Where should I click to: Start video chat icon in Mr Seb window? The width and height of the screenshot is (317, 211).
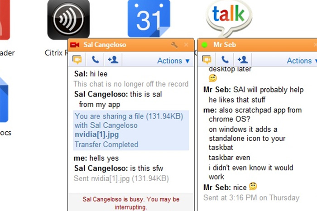click(x=207, y=60)
